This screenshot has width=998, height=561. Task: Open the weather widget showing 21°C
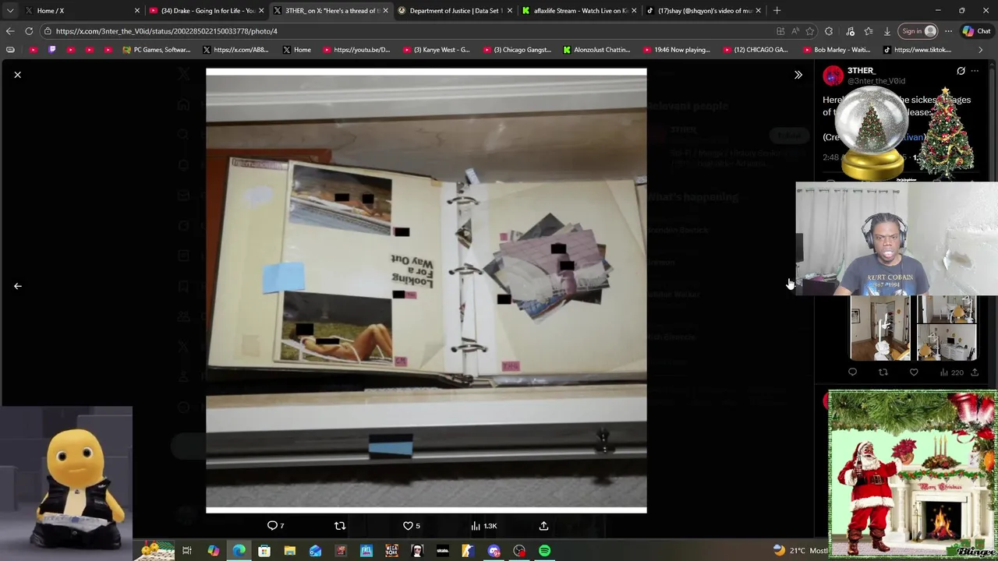[799, 551]
